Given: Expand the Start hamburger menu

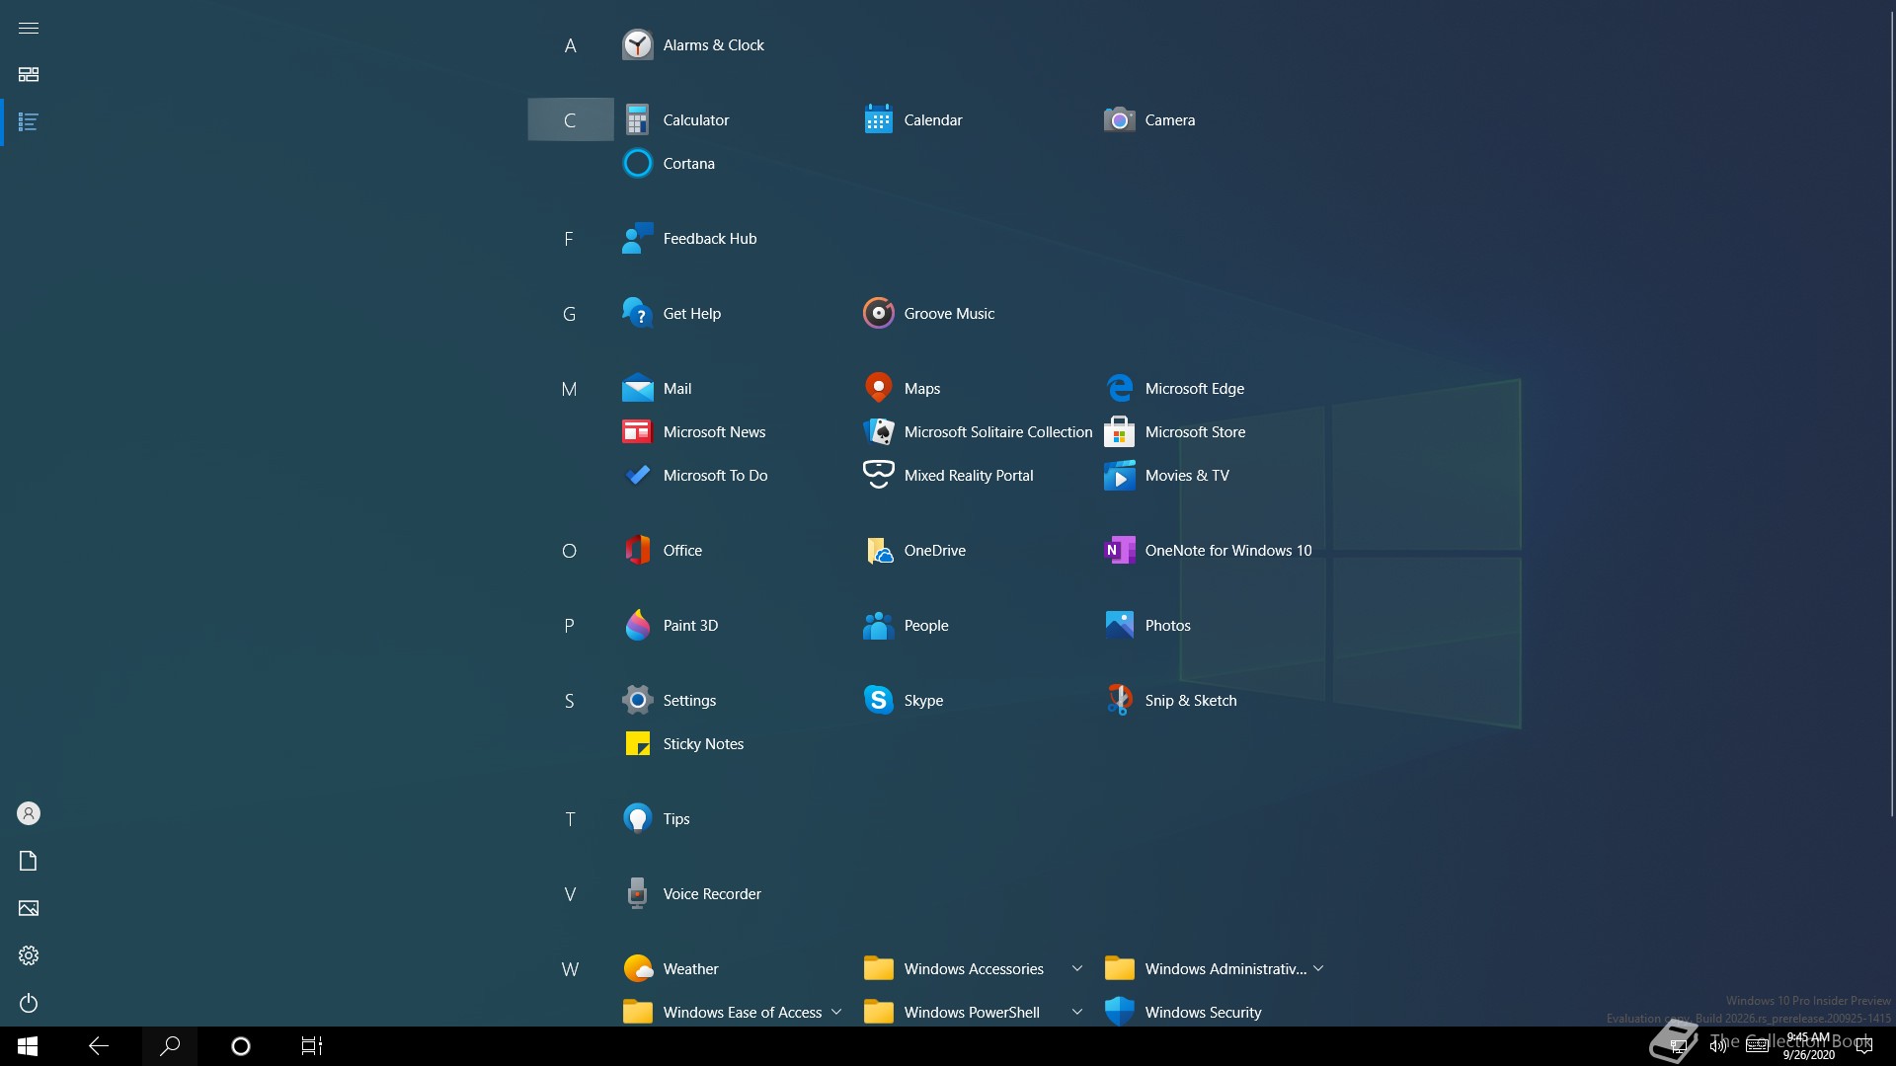Looking at the screenshot, I should click(29, 28).
